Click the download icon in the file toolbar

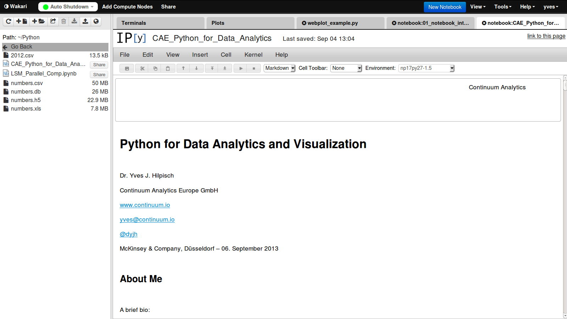pyautogui.click(x=74, y=21)
